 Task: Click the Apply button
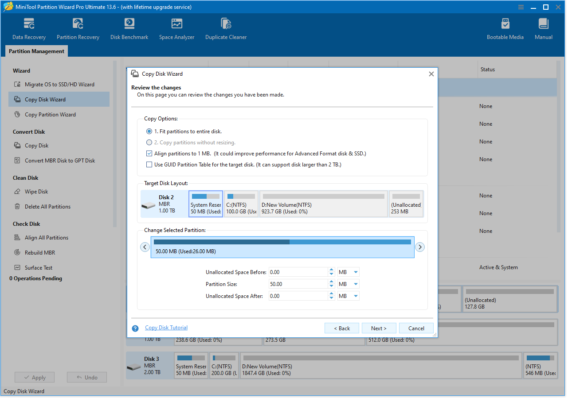tap(35, 377)
